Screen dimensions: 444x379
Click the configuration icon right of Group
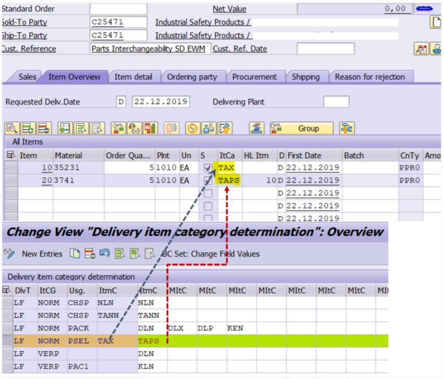pos(347,128)
